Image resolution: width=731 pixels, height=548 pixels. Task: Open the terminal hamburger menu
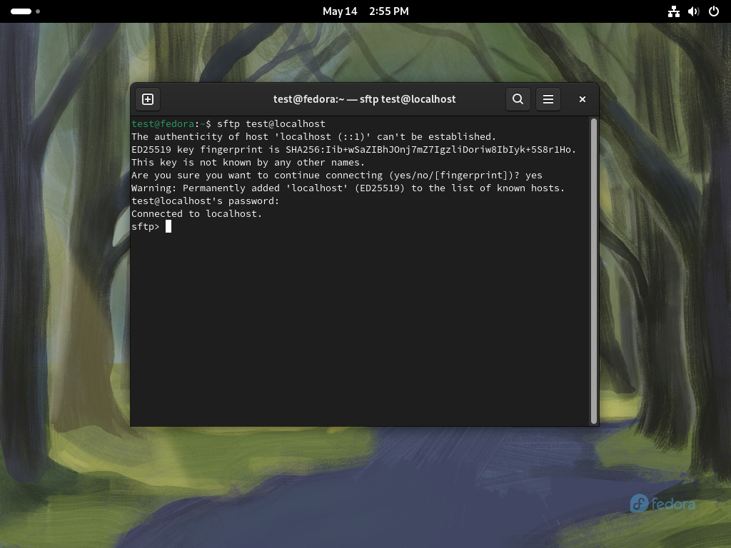(x=548, y=99)
